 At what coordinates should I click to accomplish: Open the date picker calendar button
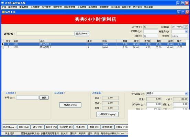186,27
